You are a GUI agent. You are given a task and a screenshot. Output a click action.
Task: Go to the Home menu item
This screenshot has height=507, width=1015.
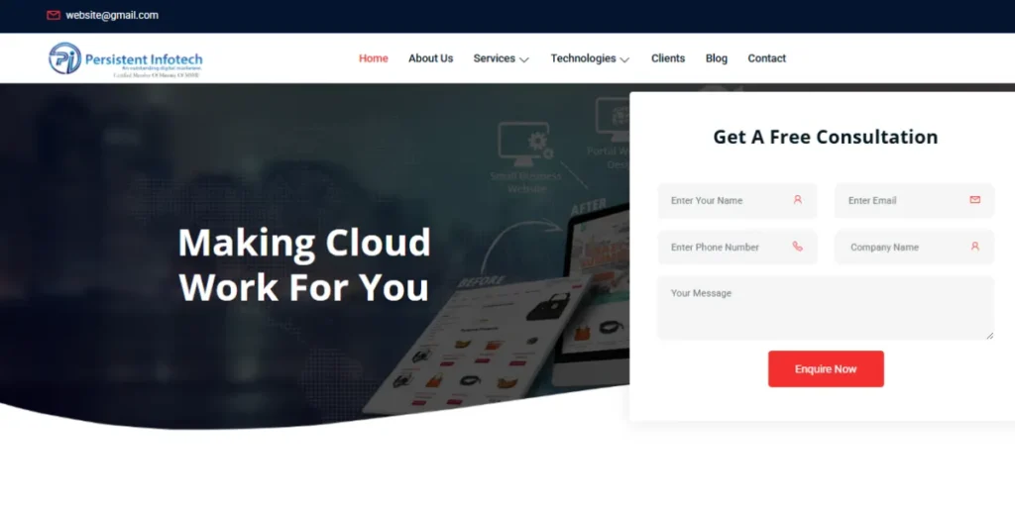pos(374,58)
